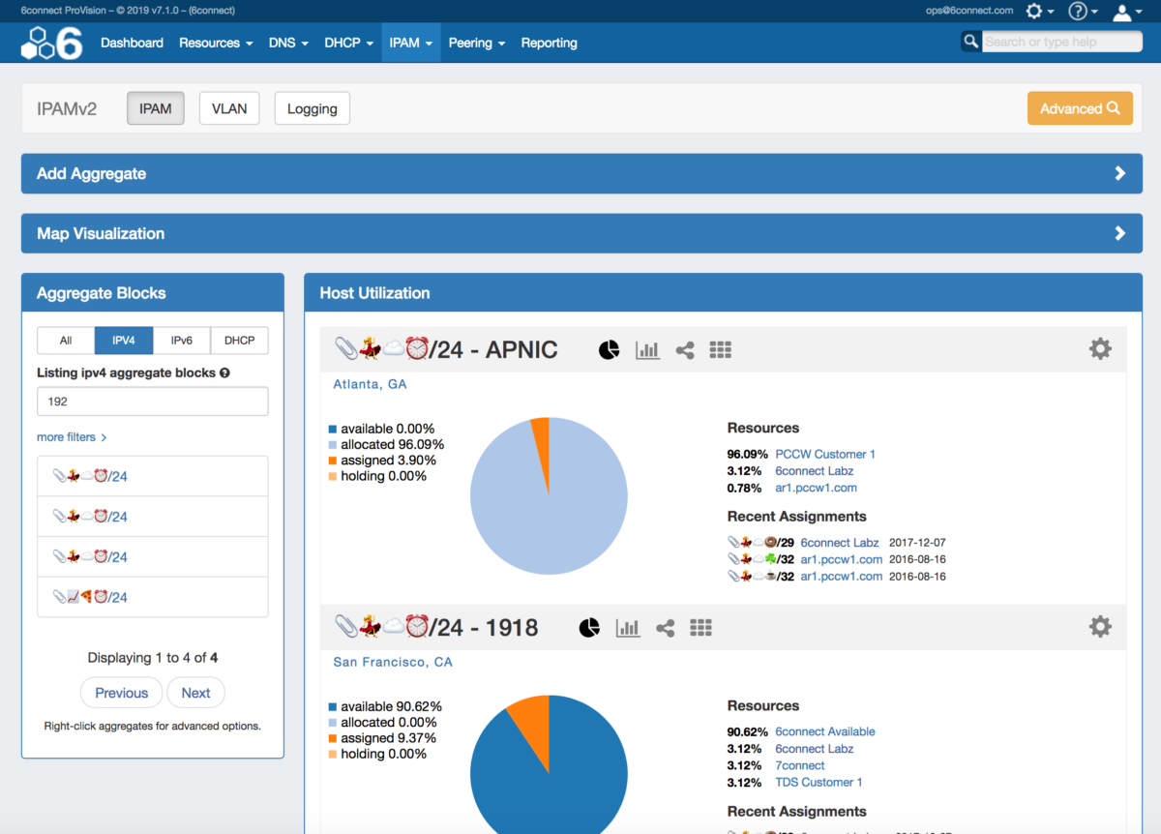1161x834 pixels.
Task: Click the Next page button
Action: point(195,693)
